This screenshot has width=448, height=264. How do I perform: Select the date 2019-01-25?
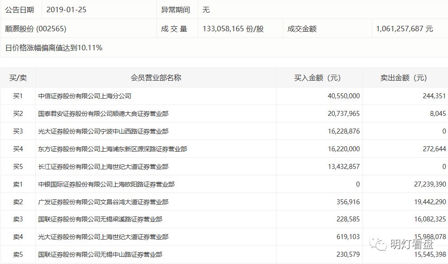pos(66,10)
